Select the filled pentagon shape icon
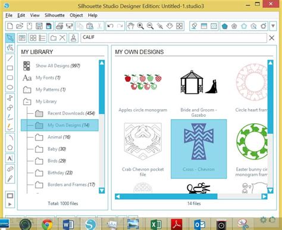Viewport: 282px width, 230px height. 224,26
